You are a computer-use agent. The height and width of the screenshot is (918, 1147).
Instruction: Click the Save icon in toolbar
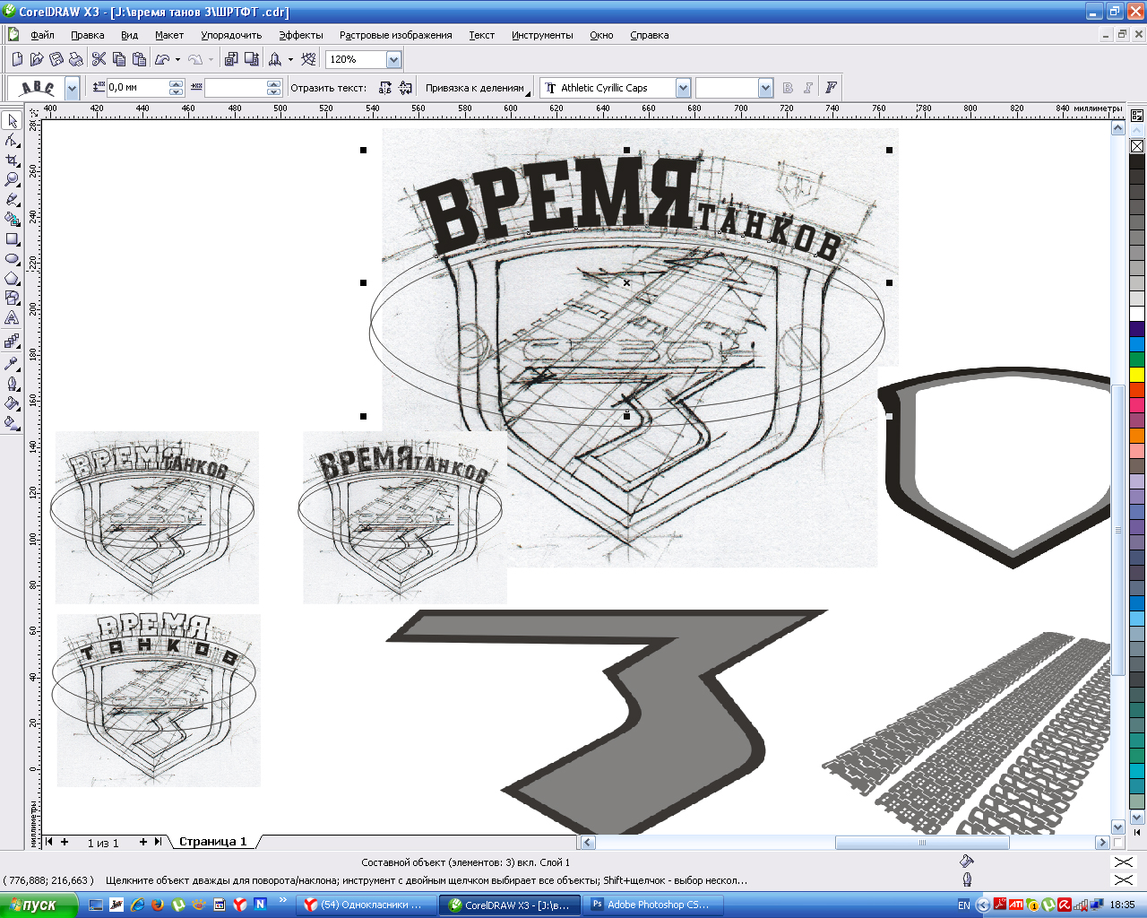pyautogui.click(x=56, y=59)
